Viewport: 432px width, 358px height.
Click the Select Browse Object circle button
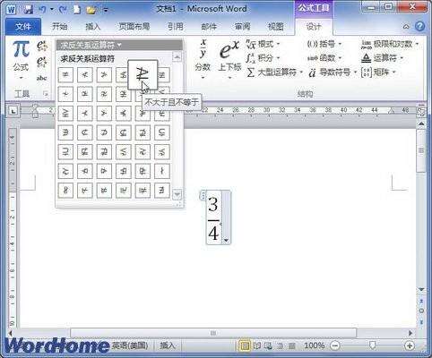pos(421,311)
